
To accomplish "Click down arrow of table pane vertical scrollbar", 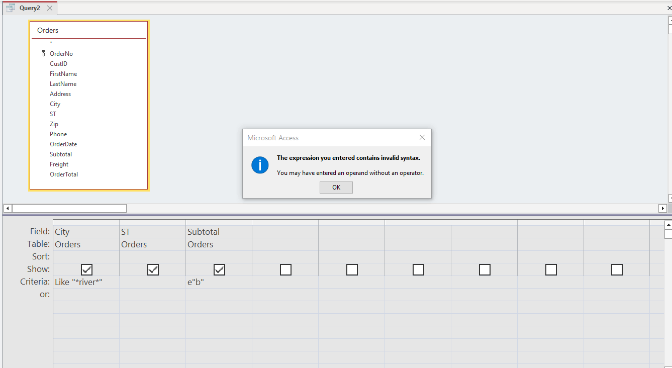I will [x=670, y=198].
